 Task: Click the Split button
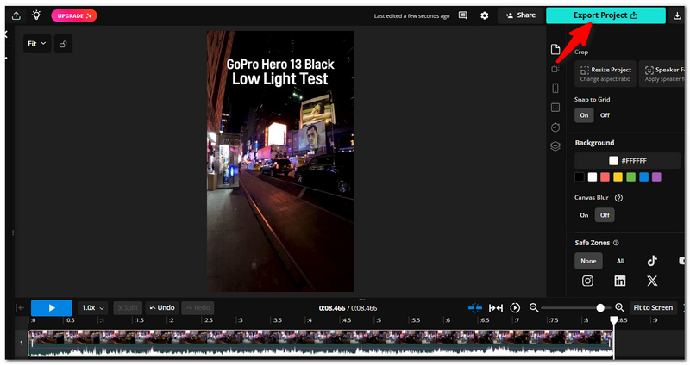pyautogui.click(x=128, y=308)
